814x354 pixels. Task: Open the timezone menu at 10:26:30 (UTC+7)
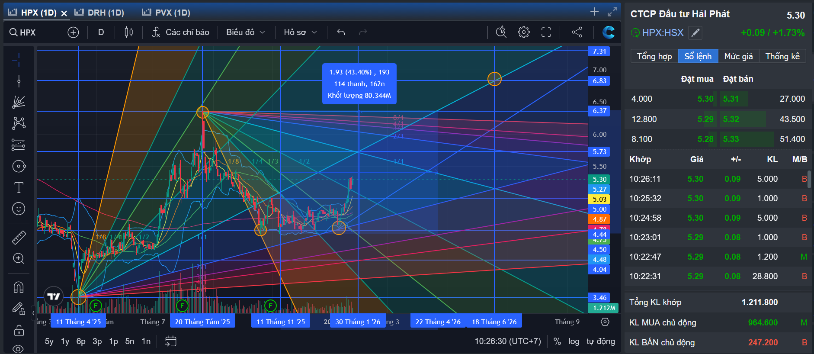click(x=508, y=341)
